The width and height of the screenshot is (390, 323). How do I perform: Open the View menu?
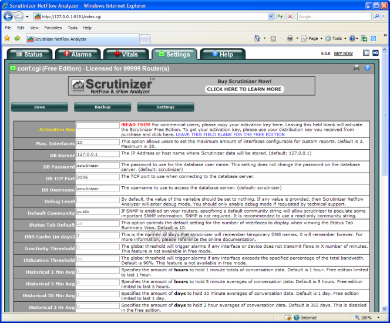pyautogui.click(x=34, y=28)
